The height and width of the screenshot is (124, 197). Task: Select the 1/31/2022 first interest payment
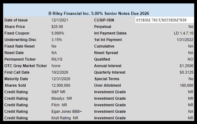coord(185,40)
